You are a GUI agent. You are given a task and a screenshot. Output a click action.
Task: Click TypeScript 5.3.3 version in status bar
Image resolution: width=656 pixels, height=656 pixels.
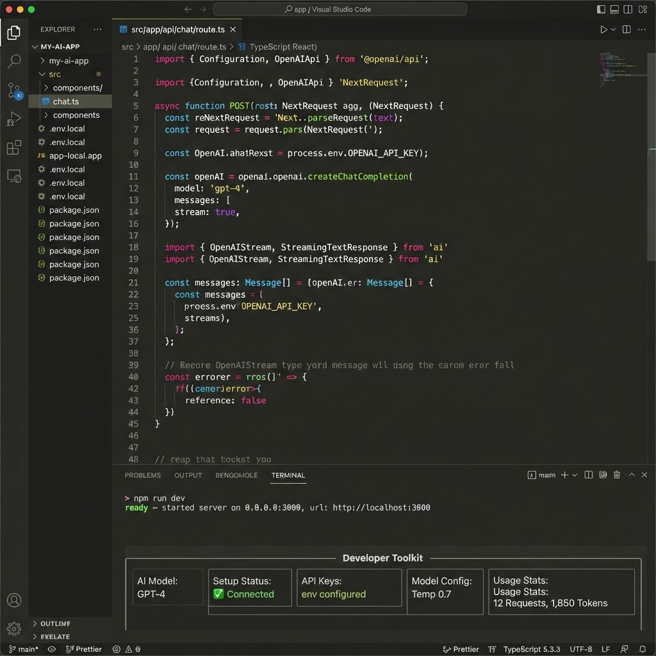[x=531, y=649]
